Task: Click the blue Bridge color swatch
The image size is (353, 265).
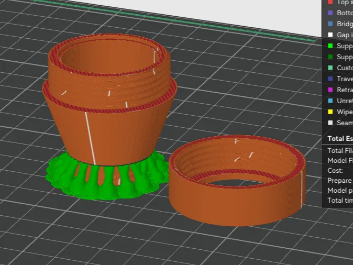Action: pyautogui.click(x=330, y=24)
